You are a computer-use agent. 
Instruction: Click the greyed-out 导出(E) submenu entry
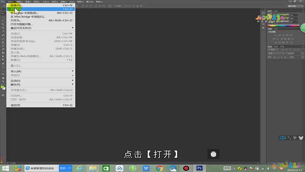(x=41, y=75)
